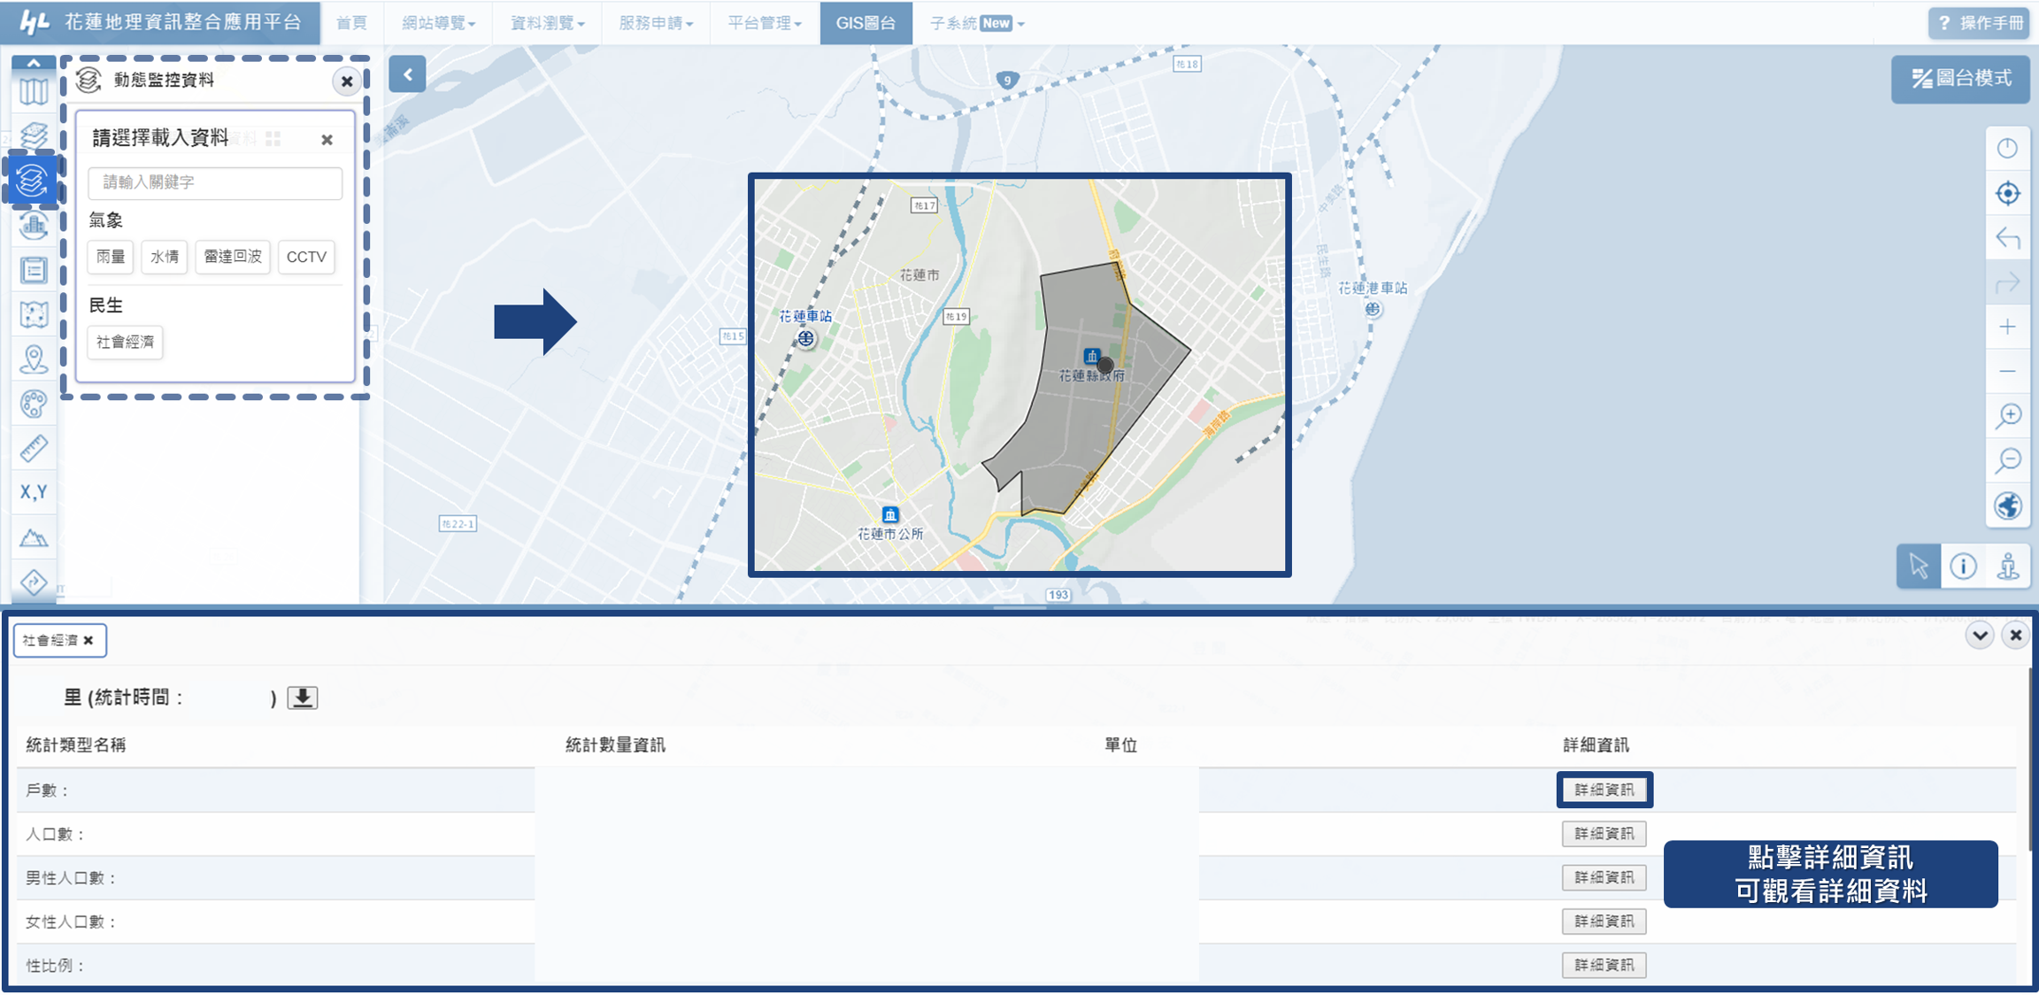This screenshot has height=995, width=2039.
Task: Click the street view pegman icon
Action: pyautogui.click(x=2008, y=567)
